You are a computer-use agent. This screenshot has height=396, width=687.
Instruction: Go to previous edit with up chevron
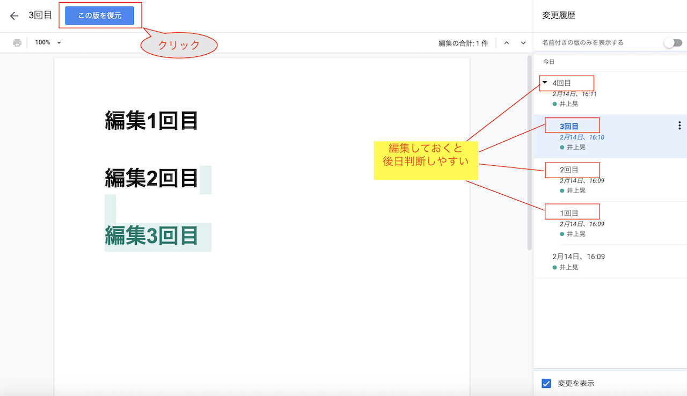[506, 43]
